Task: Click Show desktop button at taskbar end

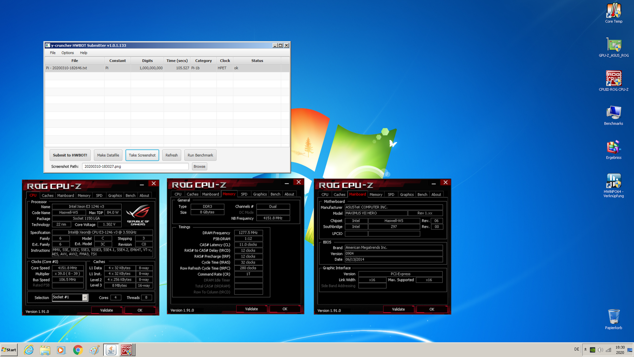Action: pyautogui.click(x=630, y=350)
